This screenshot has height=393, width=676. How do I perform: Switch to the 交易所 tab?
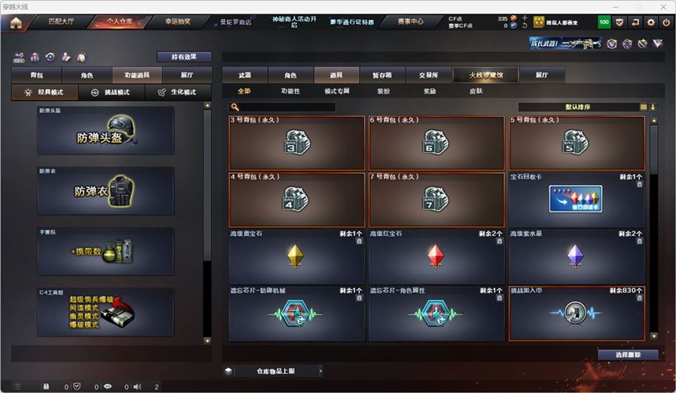click(428, 75)
